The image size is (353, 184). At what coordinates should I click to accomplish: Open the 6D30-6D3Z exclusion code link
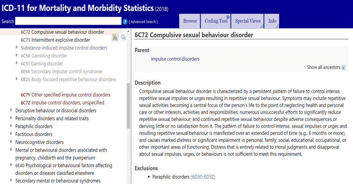pos(203,177)
